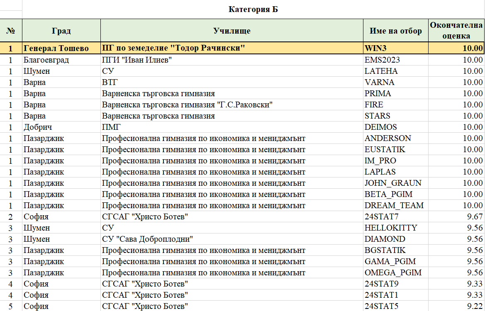Select the '№' column header
Viewport: 485px width, 311px height.
point(11,31)
